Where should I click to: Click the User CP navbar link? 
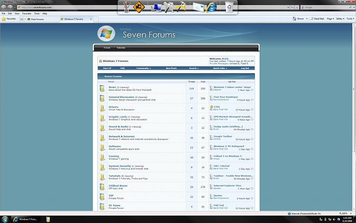(x=107, y=68)
